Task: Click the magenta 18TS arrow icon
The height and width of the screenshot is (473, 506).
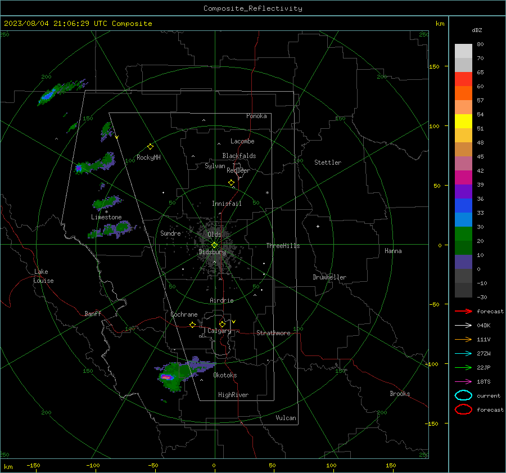Action: tap(463, 382)
